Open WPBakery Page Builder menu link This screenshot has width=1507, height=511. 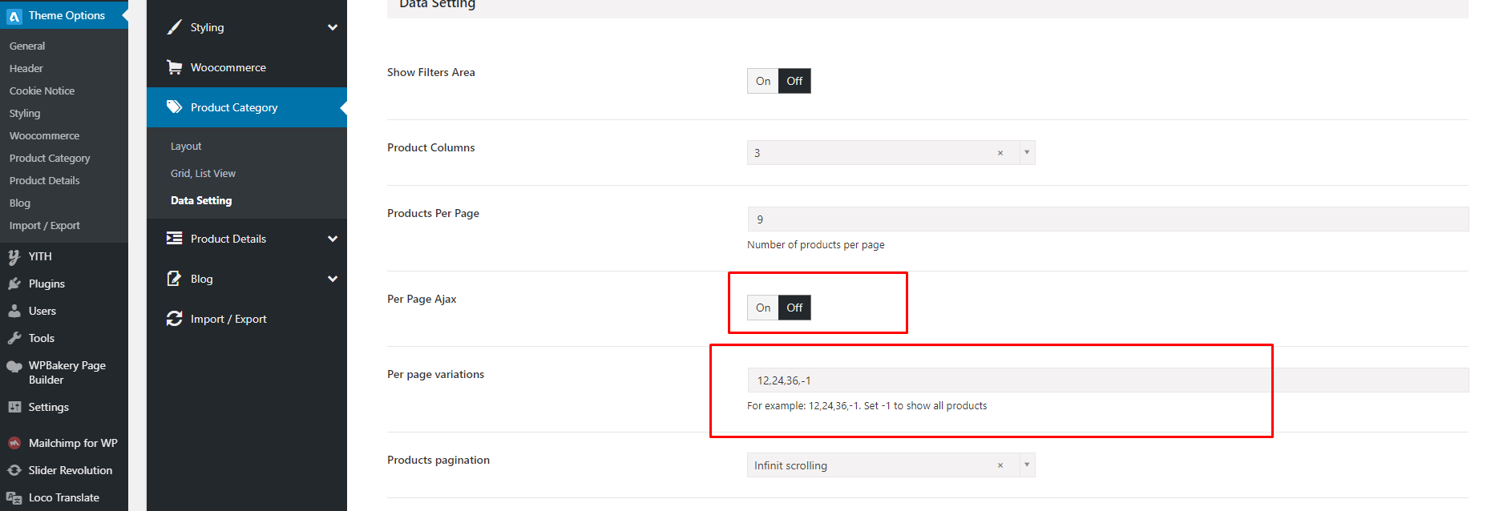[x=67, y=372]
